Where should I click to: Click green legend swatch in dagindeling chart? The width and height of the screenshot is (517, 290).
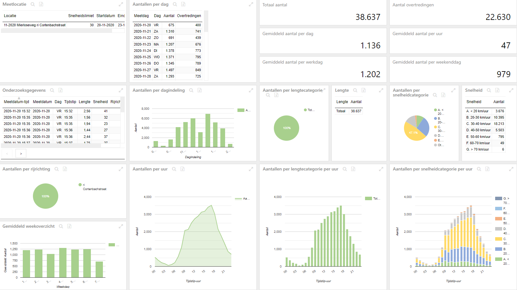(x=241, y=110)
